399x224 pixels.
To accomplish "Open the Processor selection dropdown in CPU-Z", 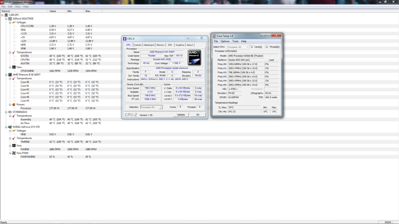I will [161, 107].
